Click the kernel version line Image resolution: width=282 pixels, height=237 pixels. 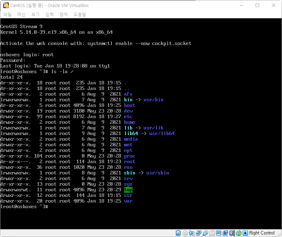click(57, 32)
